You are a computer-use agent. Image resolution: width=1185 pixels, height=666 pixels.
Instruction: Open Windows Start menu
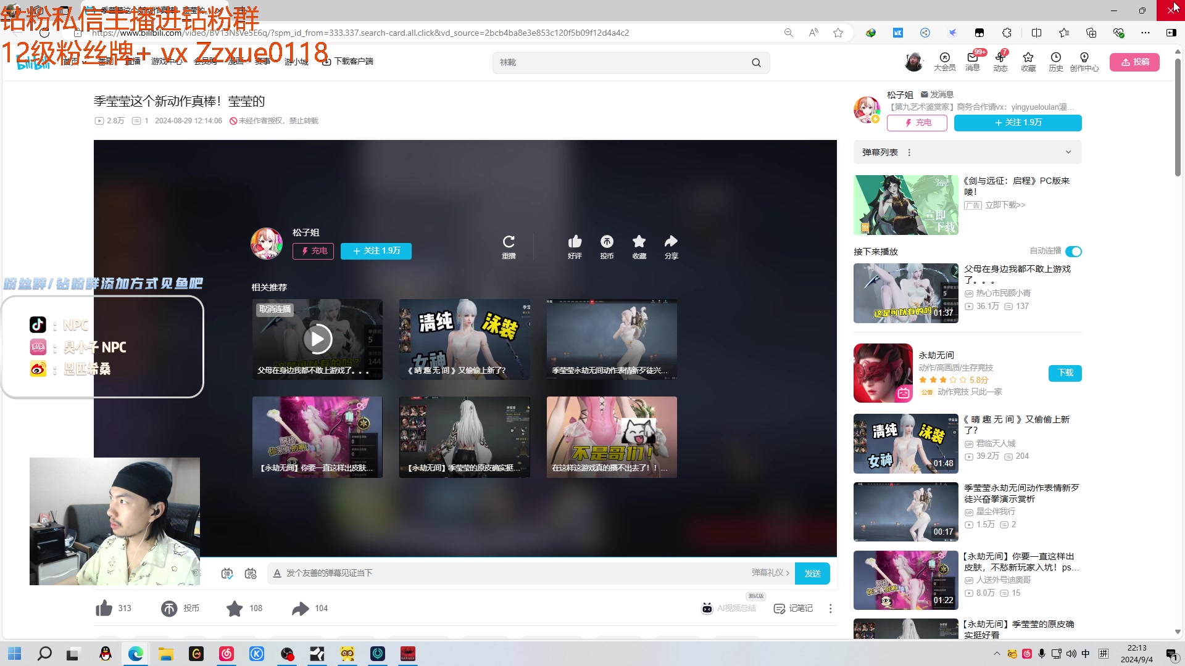(x=15, y=654)
